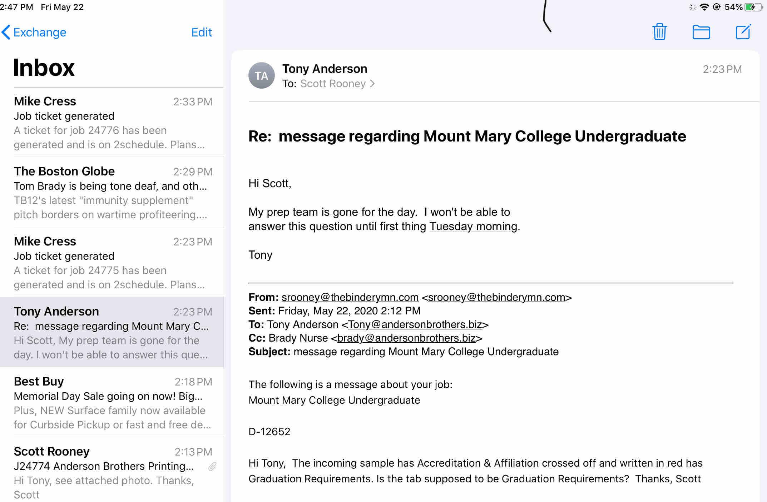Open the move-to-folder icon
This screenshot has height=502, width=767.
click(701, 32)
